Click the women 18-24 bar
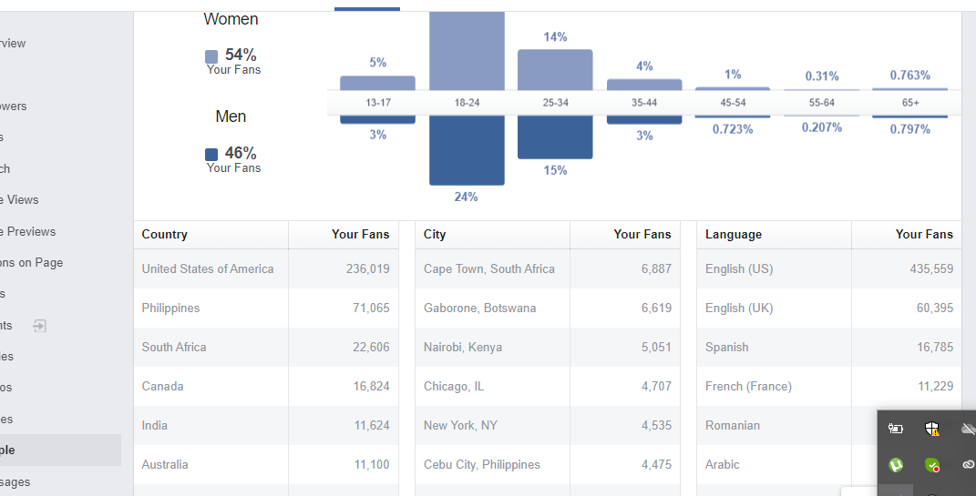The image size is (976, 496). point(467,51)
